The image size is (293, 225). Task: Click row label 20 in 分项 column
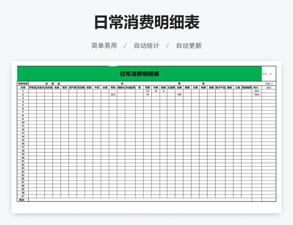(x=23, y=157)
